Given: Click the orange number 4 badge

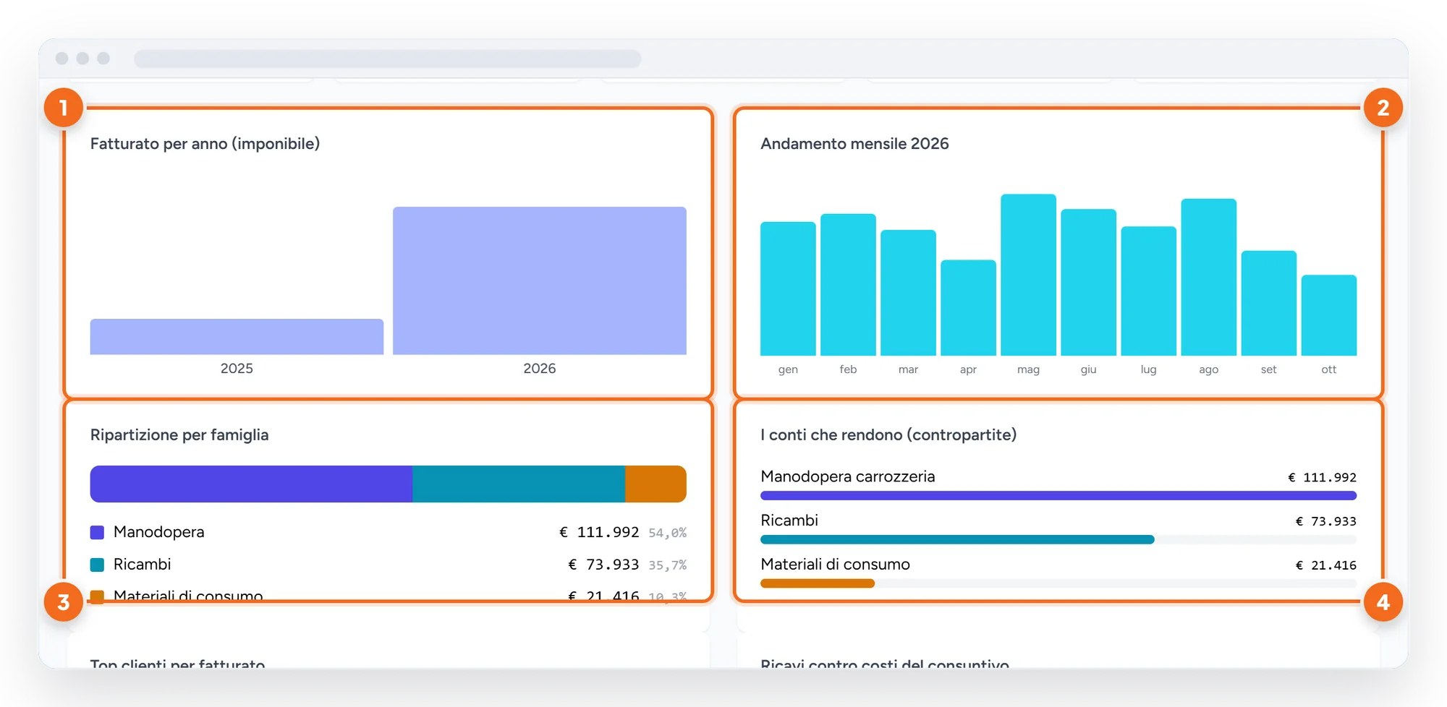Looking at the screenshot, I should pos(1383,602).
